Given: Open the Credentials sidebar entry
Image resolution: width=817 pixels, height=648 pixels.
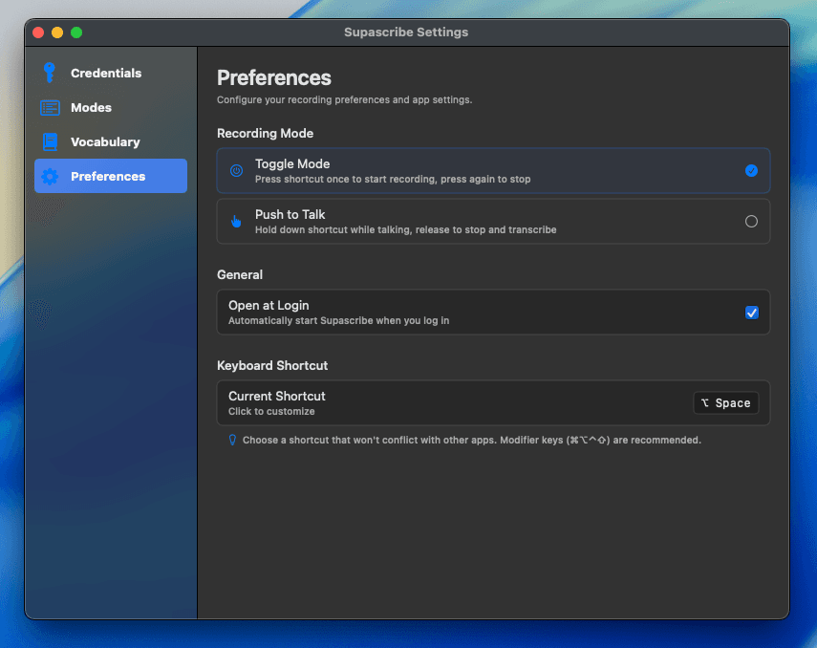Looking at the screenshot, I should click(x=105, y=73).
